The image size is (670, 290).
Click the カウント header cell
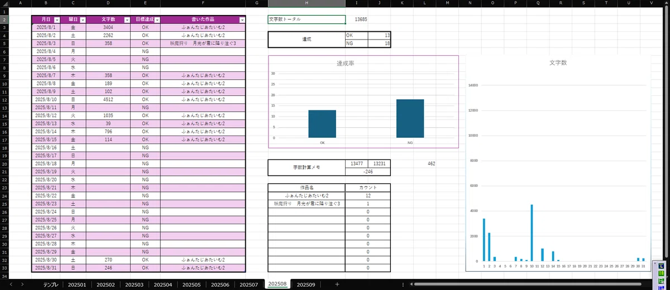click(x=368, y=188)
